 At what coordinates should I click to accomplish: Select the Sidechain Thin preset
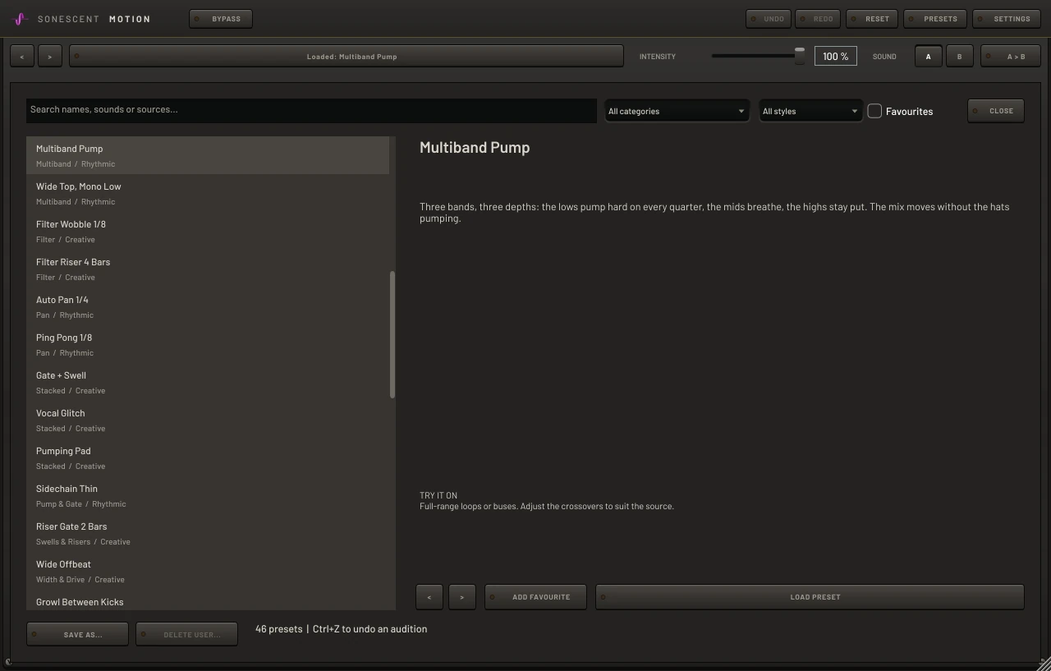[x=208, y=495]
